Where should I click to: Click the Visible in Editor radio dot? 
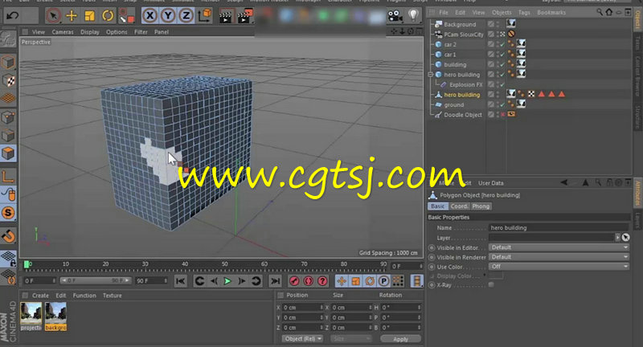click(x=432, y=247)
